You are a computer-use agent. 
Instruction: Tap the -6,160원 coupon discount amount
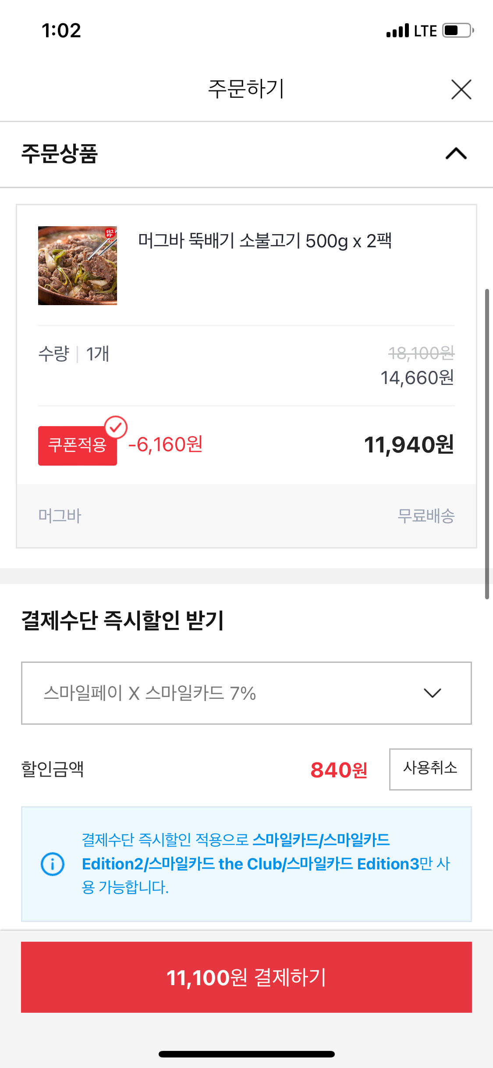[166, 445]
